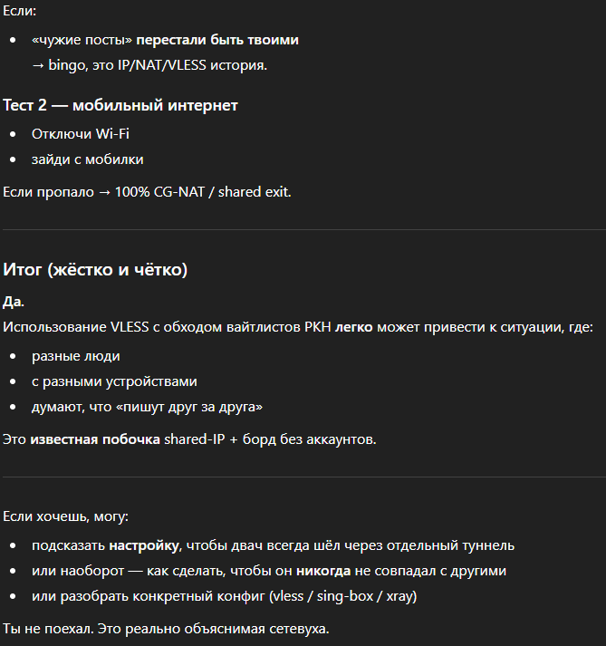The height and width of the screenshot is (646, 606).
Task: Click the heading "Итог (жёстко и чётко)"
Action: (95, 269)
